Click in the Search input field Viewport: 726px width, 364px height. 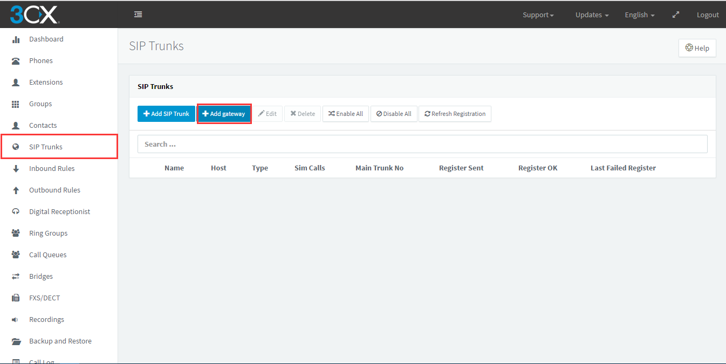tap(422, 144)
